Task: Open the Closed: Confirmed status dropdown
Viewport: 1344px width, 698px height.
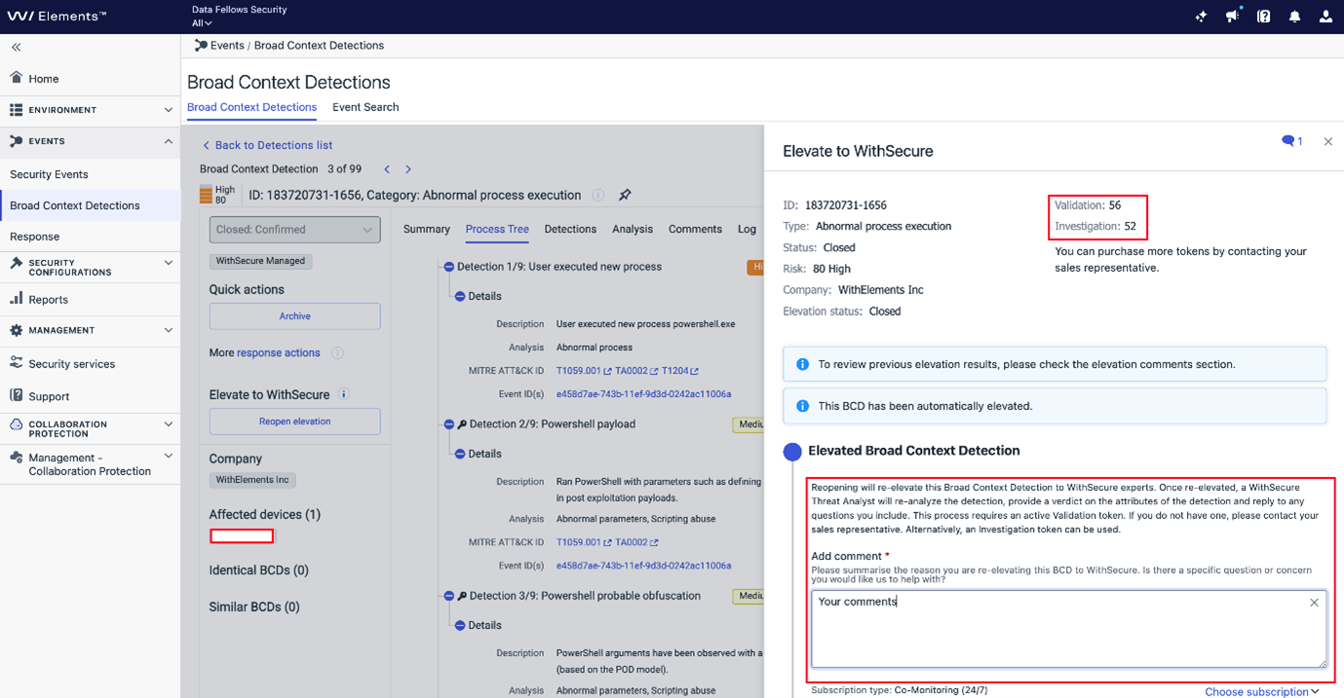Action: click(x=294, y=230)
